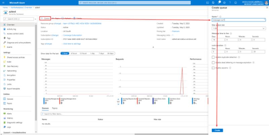Collapse the left sidebar menu chevron
Screen dimensions: 269x135
[x=35, y=19]
